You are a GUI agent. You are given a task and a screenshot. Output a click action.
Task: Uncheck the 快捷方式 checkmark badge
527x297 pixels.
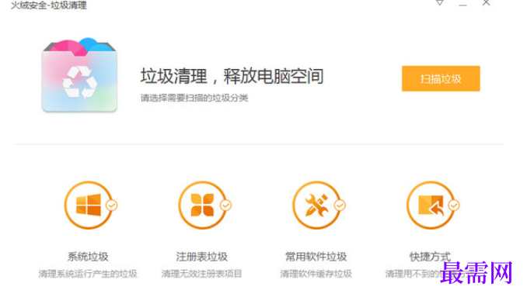pos(454,205)
